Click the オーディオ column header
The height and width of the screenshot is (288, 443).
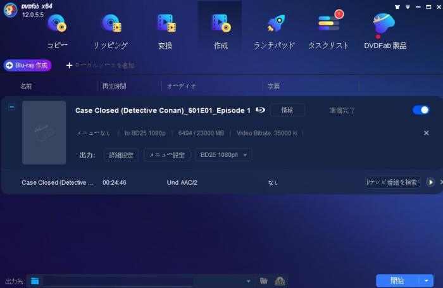point(182,86)
